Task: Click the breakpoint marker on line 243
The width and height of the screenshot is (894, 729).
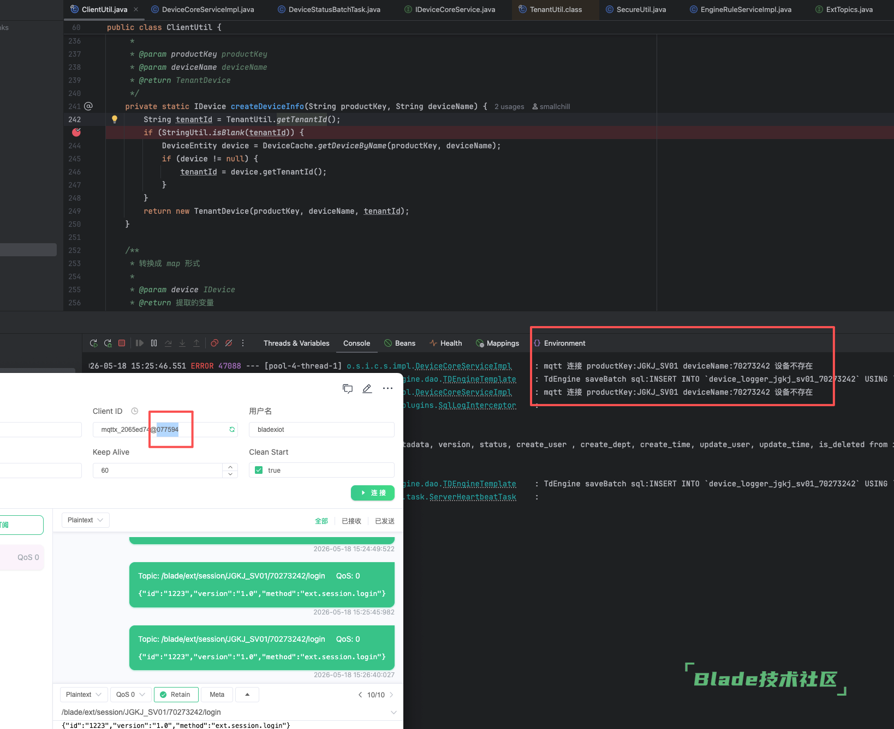Action: [x=76, y=132]
